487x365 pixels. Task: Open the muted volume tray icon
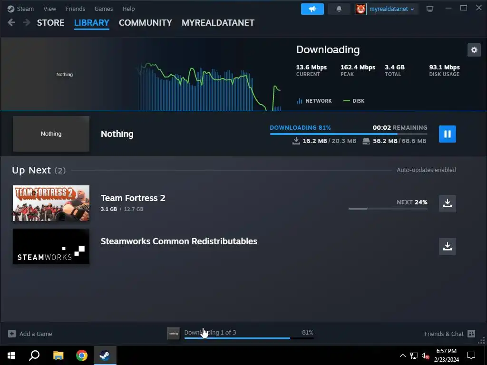pyautogui.click(x=425, y=355)
